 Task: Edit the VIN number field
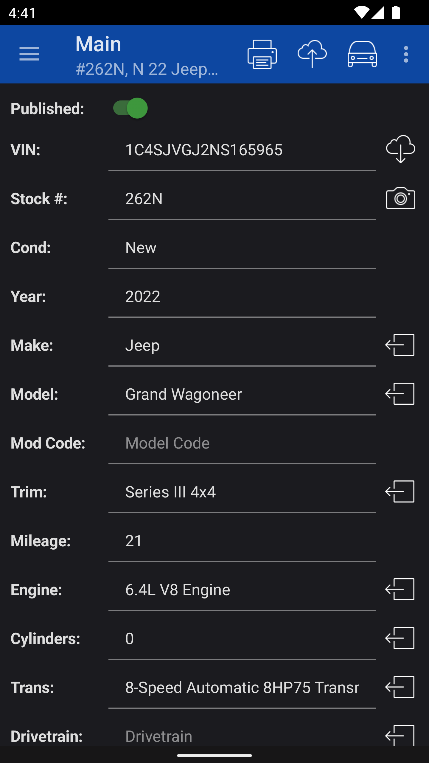coord(241,150)
